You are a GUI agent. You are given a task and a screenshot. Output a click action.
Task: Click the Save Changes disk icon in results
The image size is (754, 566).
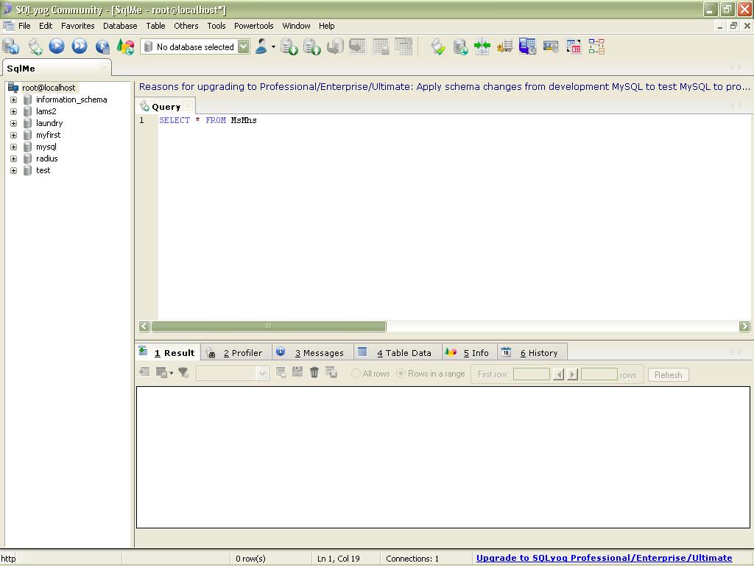tap(297, 371)
